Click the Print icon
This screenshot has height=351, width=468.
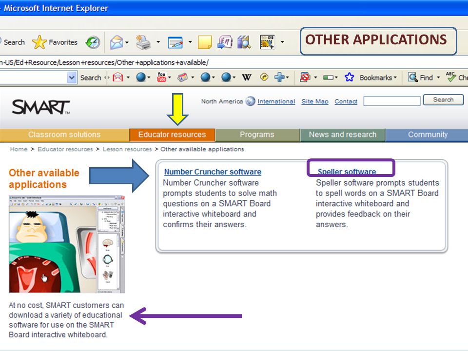click(143, 42)
